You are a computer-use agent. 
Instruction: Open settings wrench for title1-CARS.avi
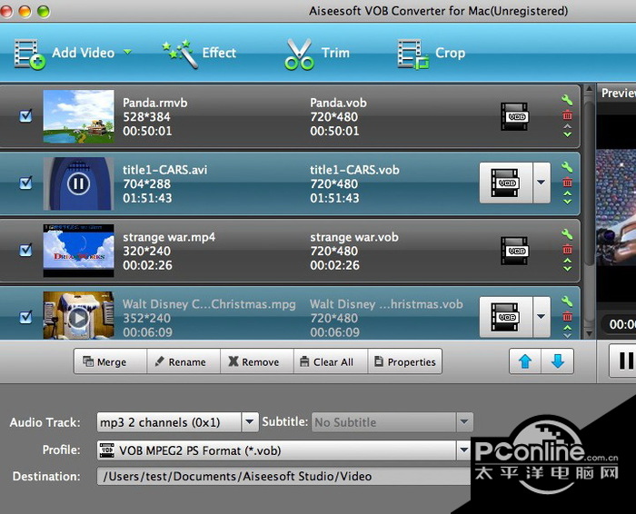(x=567, y=167)
